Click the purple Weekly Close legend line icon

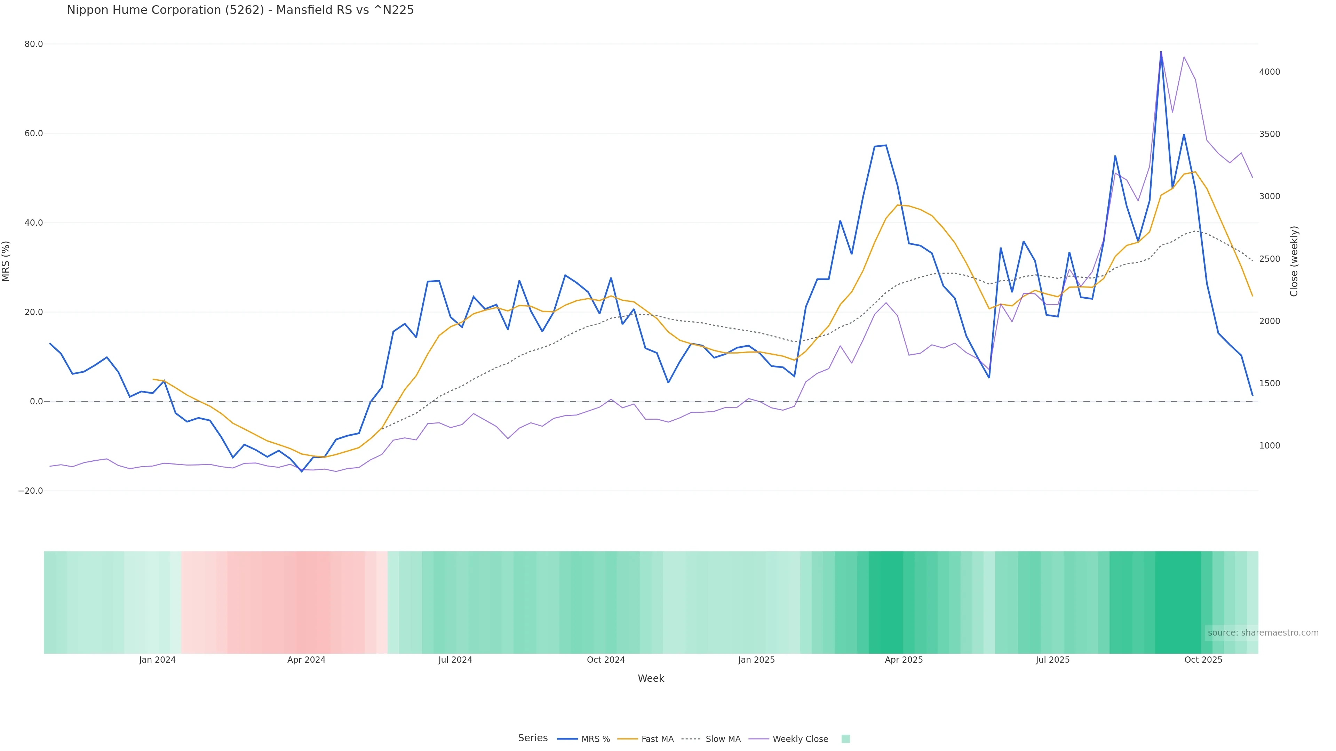click(759, 739)
